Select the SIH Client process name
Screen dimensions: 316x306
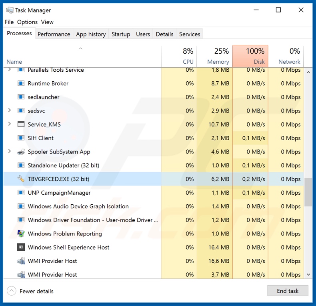point(40,138)
